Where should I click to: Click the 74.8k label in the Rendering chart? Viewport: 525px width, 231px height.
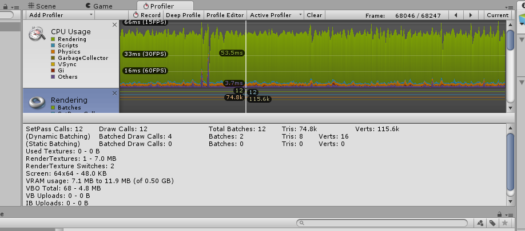(234, 98)
